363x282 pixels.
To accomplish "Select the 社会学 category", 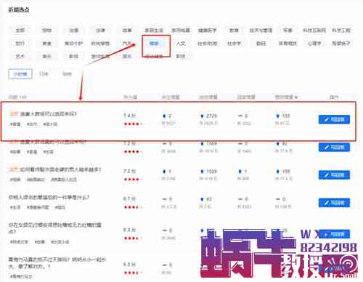I will pos(234,44).
